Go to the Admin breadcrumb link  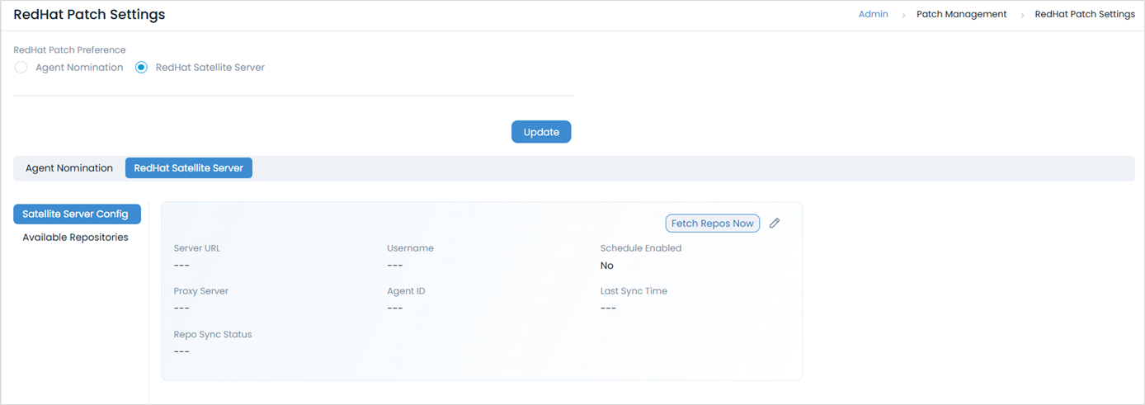pos(874,14)
